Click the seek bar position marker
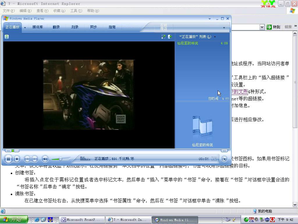This screenshot has height=224, width=298. [x=13, y=151]
